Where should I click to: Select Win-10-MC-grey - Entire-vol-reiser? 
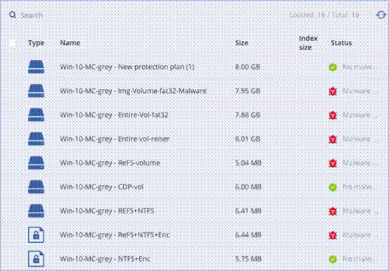(x=115, y=139)
